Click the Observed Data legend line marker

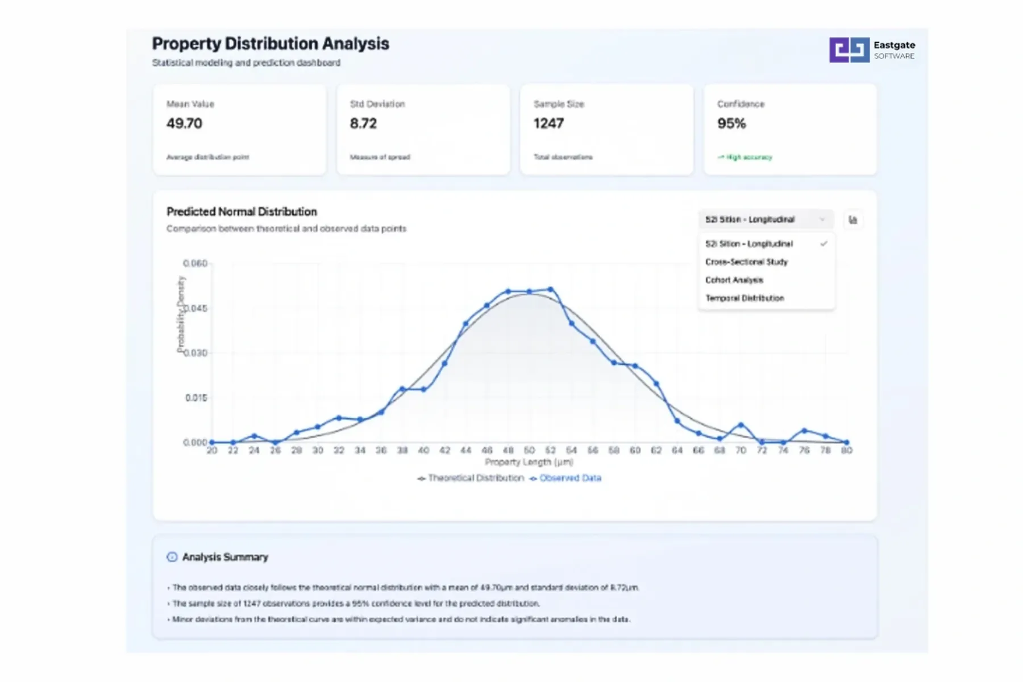(533, 479)
